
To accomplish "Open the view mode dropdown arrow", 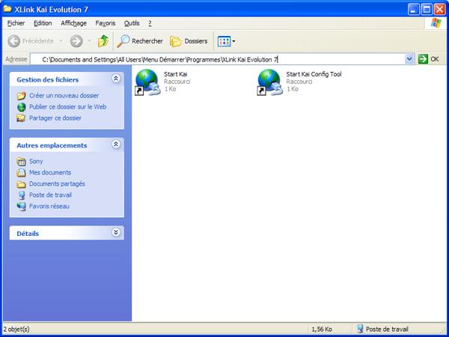I will pos(233,41).
